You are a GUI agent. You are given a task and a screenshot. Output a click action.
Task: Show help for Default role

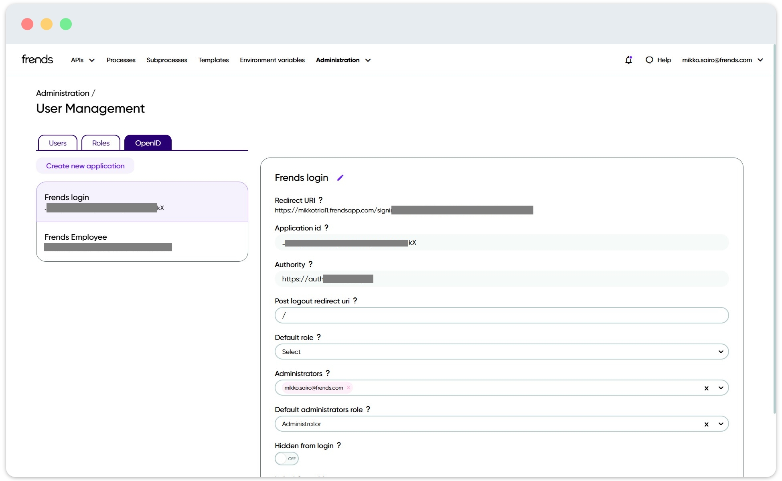tap(319, 337)
